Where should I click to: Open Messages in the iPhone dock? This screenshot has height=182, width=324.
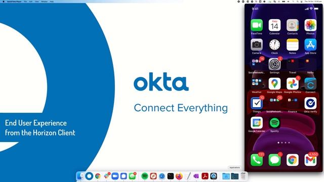click(274, 160)
